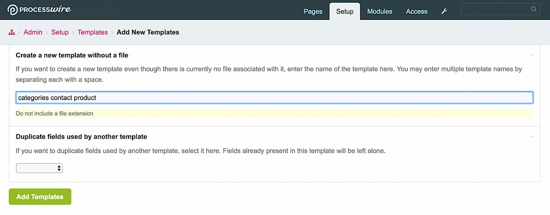Open the Access tab

[x=417, y=12]
